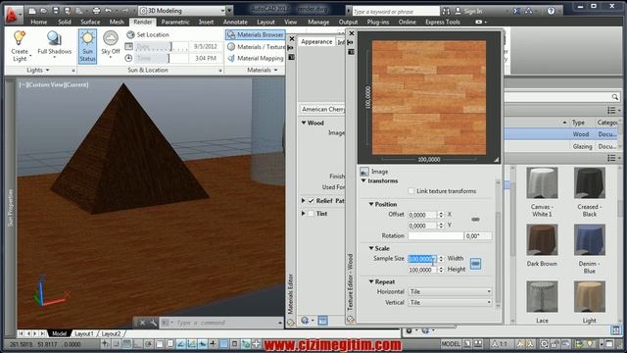Collapse the Wood section
This screenshot has width=627, height=353.
point(304,123)
